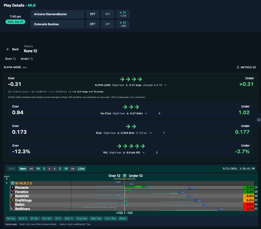Click the Fanatics sportsbook logo
The image size is (261, 229).
pos(12,192)
